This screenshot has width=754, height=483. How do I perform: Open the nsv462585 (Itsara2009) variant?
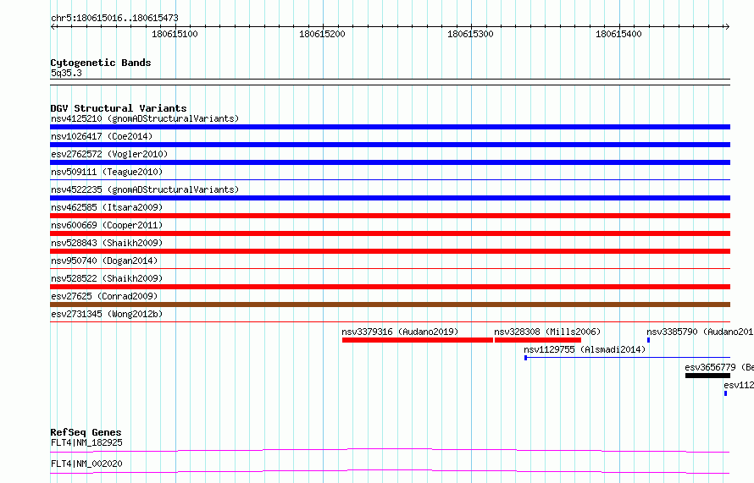(107, 207)
